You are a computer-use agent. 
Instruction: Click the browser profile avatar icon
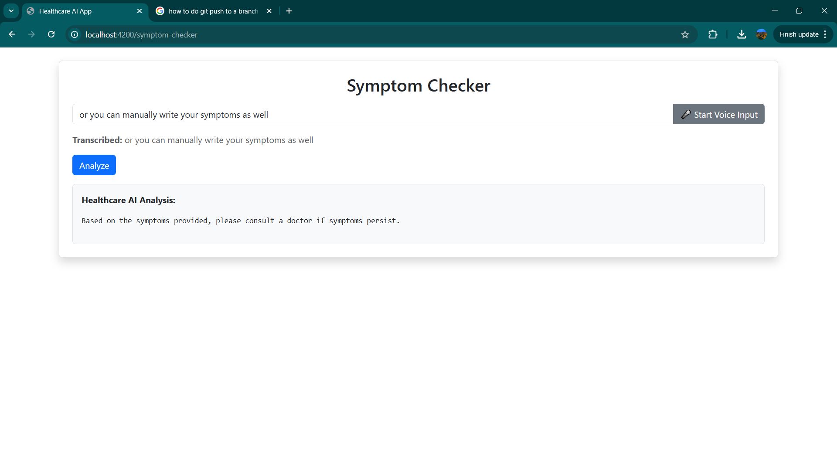(761, 34)
